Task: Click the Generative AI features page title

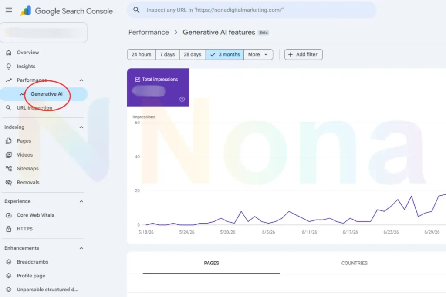Action: 219,32
